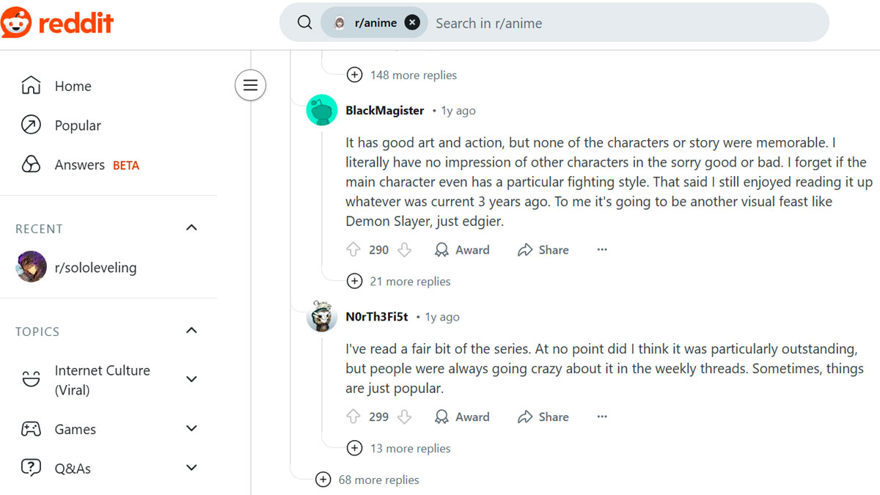Click the Reddit logo
Image resolution: width=880 pixels, height=495 pixels.
(x=57, y=23)
